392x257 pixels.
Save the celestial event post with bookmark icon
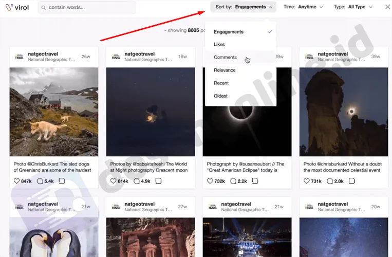(x=351, y=181)
